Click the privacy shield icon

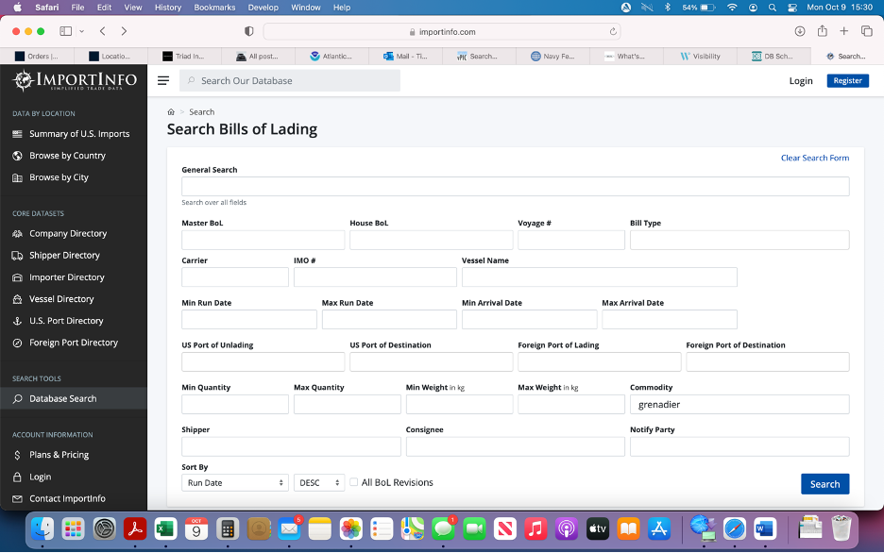click(x=248, y=31)
